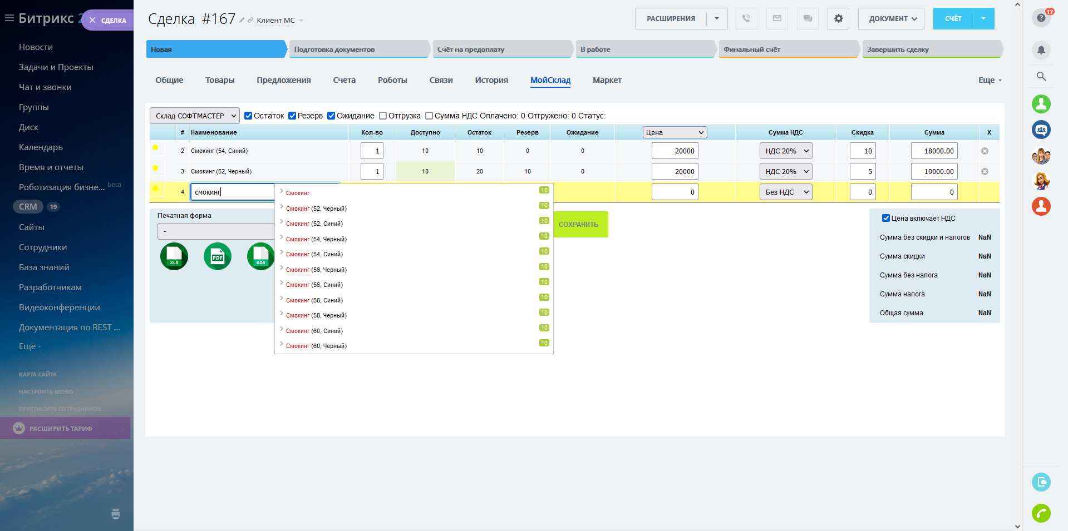Switch to the Предложения tab
Viewport: 1068px width, 531px height.
(283, 80)
